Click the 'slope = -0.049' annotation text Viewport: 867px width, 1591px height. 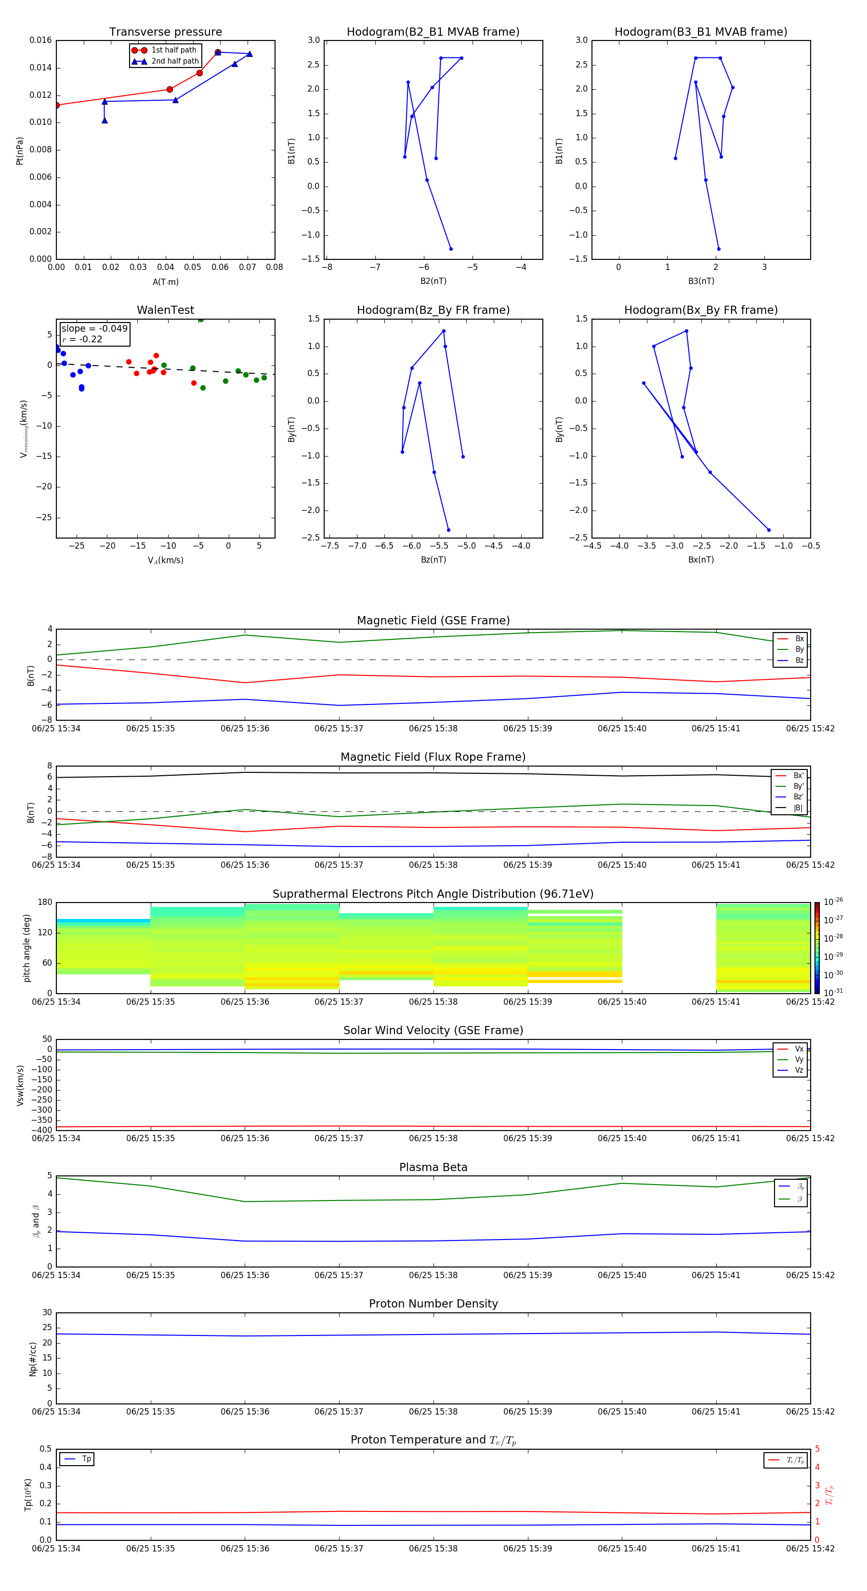(x=94, y=329)
